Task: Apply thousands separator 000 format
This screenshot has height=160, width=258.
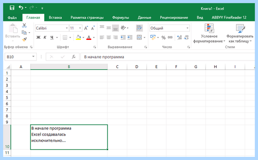Action: click(170, 37)
